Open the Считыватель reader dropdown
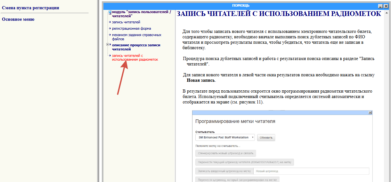391x182 pixels. pyautogui.click(x=225, y=138)
